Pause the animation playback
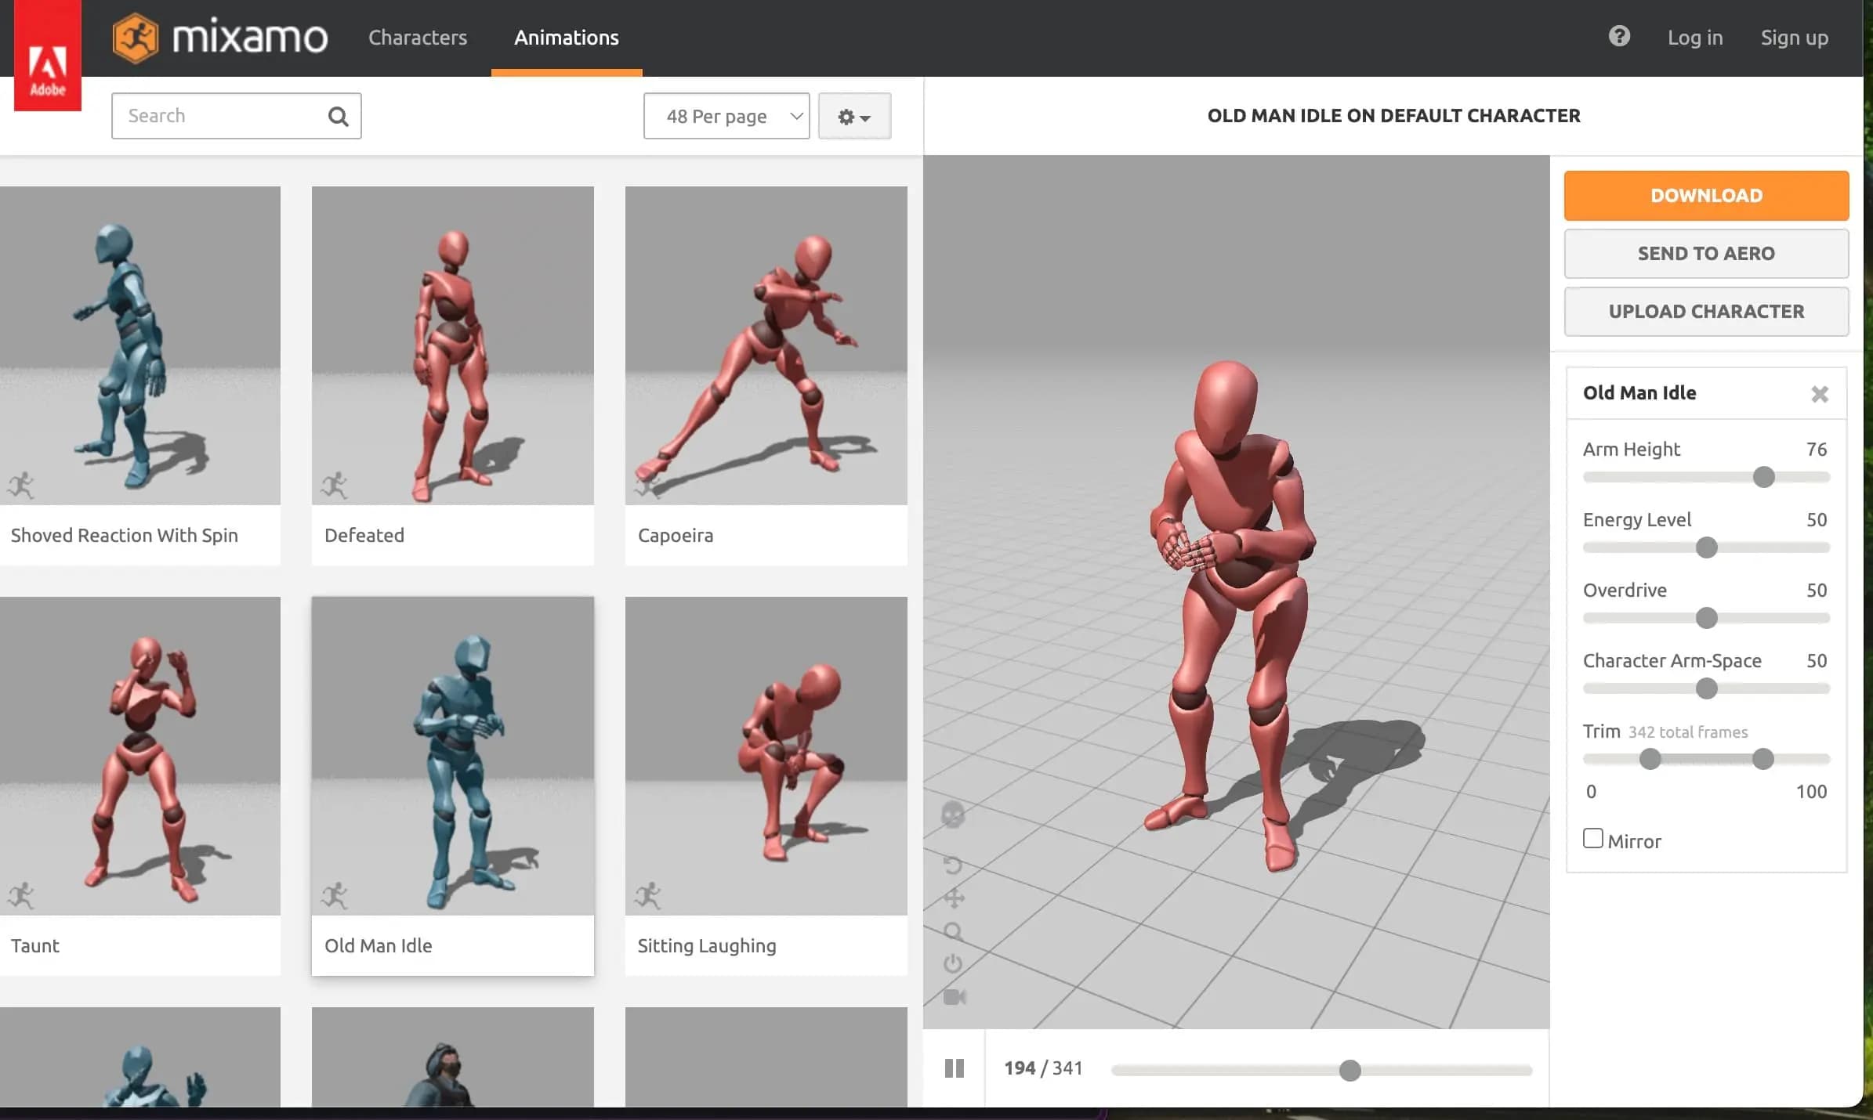The height and width of the screenshot is (1120, 1873). (953, 1068)
